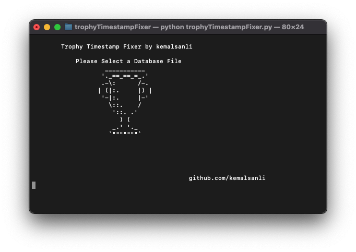Click the folder proxy icon in title bar
The image size is (356, 252).
pos(68,27)
